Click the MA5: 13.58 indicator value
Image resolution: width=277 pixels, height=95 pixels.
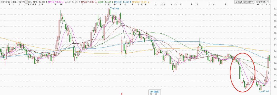coord(39,2)
